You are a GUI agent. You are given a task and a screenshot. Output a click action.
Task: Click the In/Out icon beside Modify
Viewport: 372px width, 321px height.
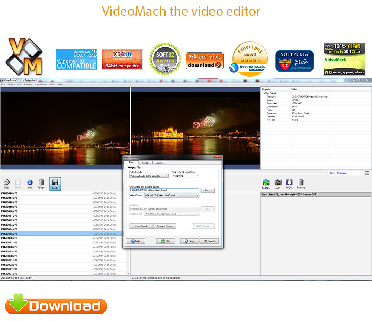(289, 184)
